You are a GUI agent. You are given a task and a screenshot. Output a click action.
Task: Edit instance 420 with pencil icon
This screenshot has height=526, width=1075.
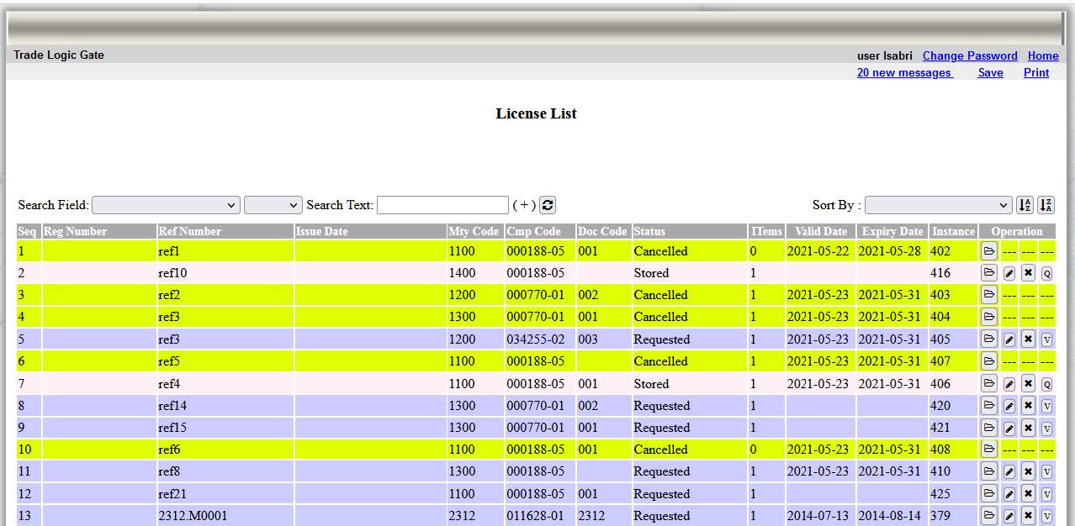pyautogui.click(x=1009, y=406)
